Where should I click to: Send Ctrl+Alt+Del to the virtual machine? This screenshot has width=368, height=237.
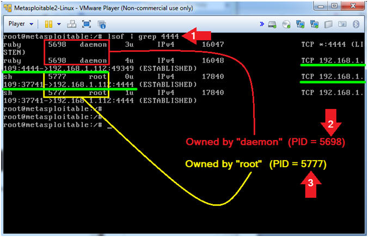tap(71, 24)
